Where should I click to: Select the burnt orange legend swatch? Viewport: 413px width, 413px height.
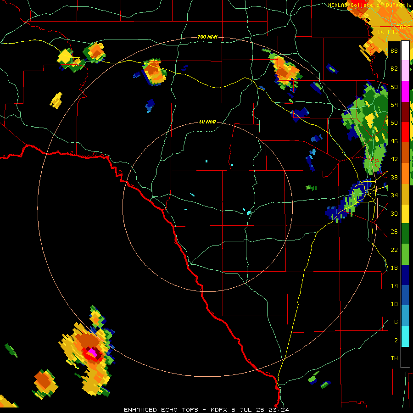405,152
